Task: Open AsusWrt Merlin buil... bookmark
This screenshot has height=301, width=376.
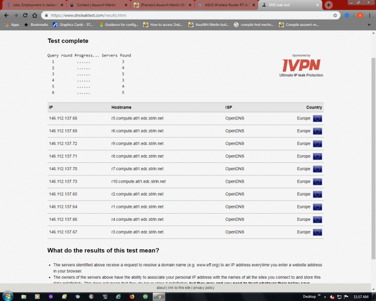Action: coord(209,25)
